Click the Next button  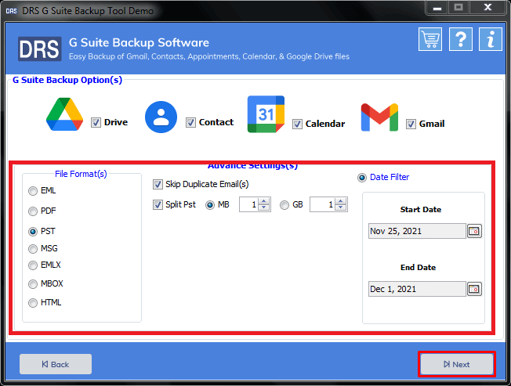coord(457,364)
